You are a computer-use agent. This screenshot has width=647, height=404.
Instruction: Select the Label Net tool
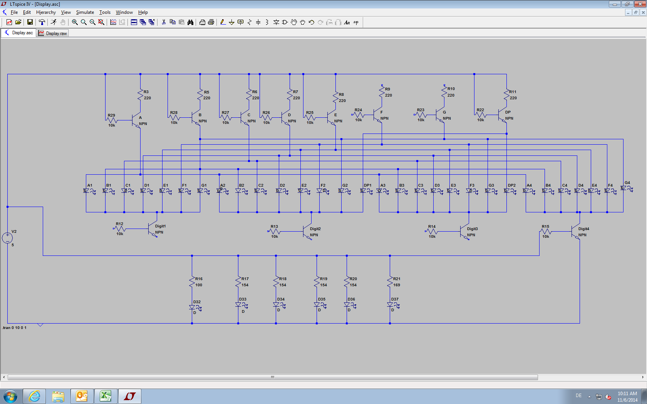tap(240, 22)
